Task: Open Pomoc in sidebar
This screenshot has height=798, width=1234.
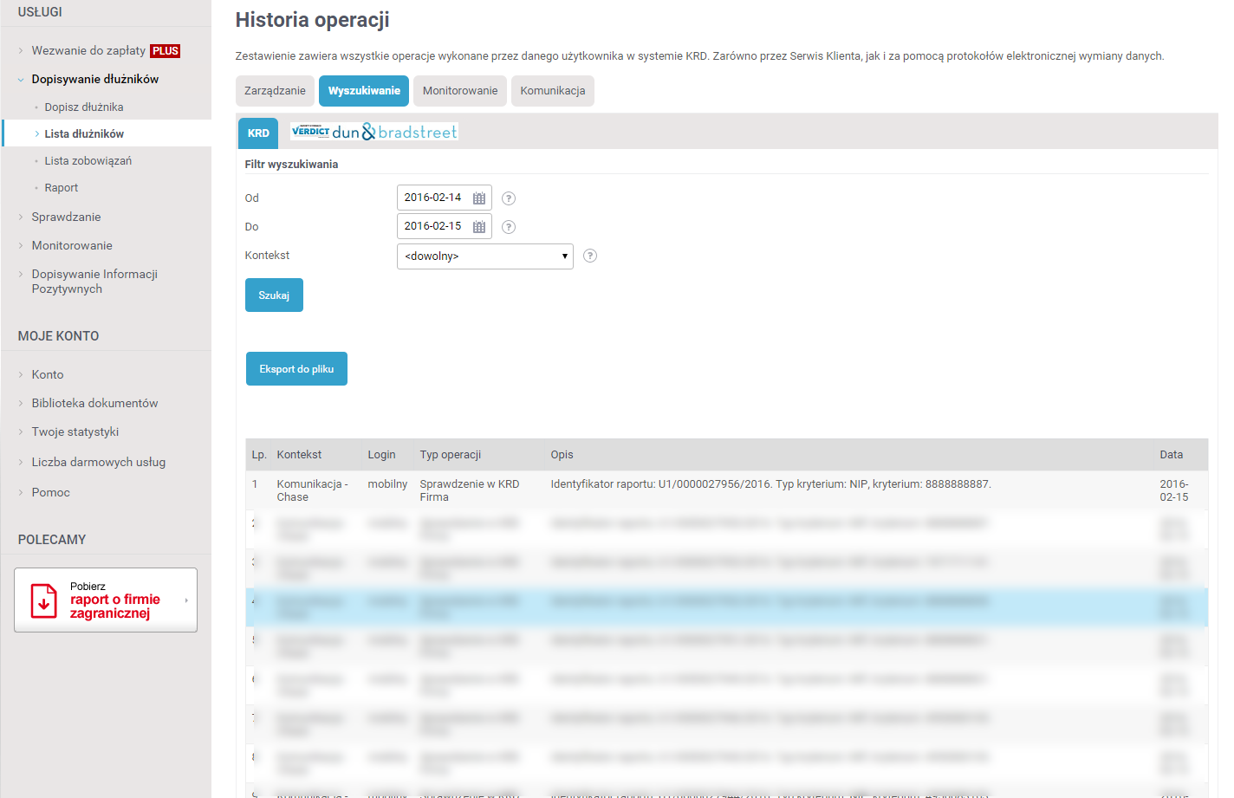Action: [x=51, y=492]
